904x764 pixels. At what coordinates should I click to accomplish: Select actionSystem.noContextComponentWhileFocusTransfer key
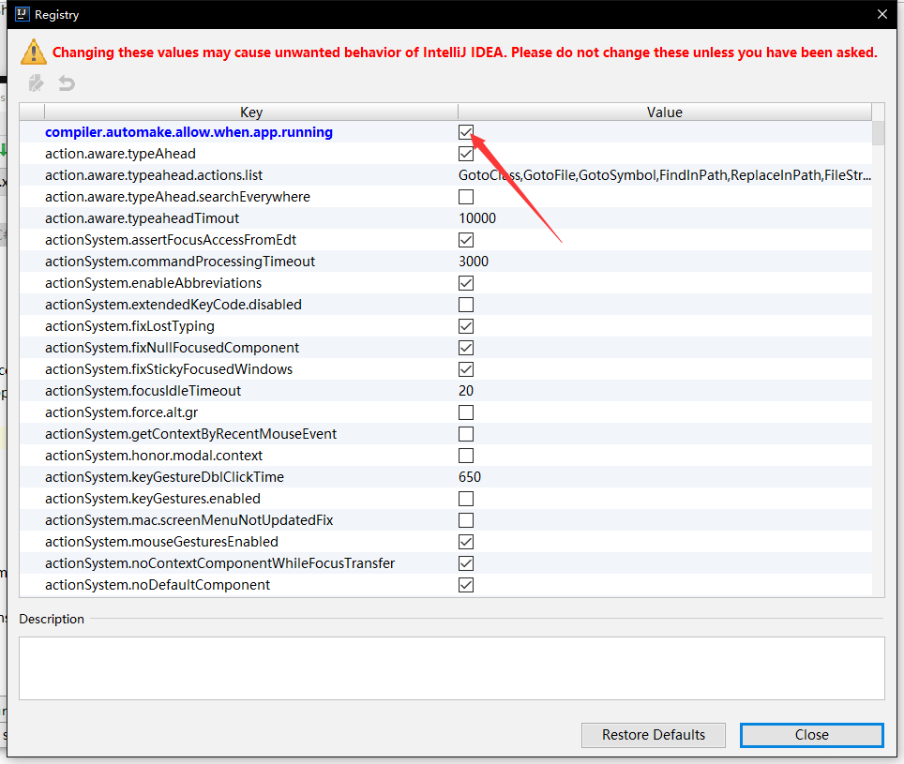pyautogui.click(x=219, y=563)
